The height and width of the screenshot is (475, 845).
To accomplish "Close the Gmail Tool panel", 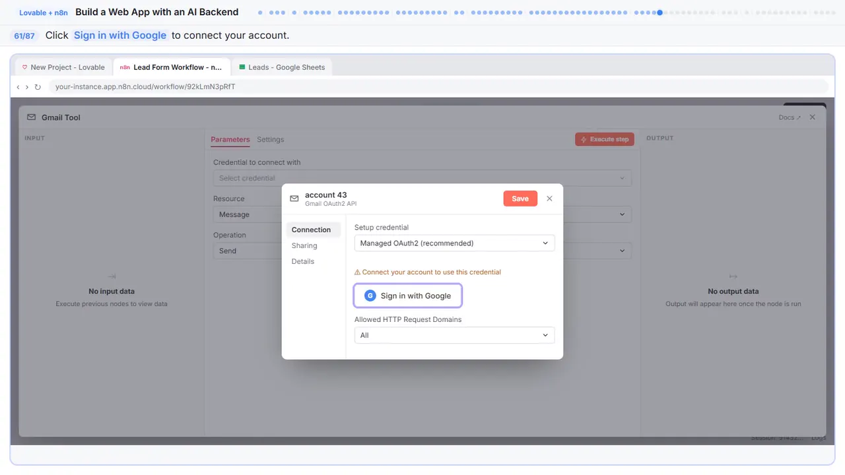I will click(x=813, y=117).
